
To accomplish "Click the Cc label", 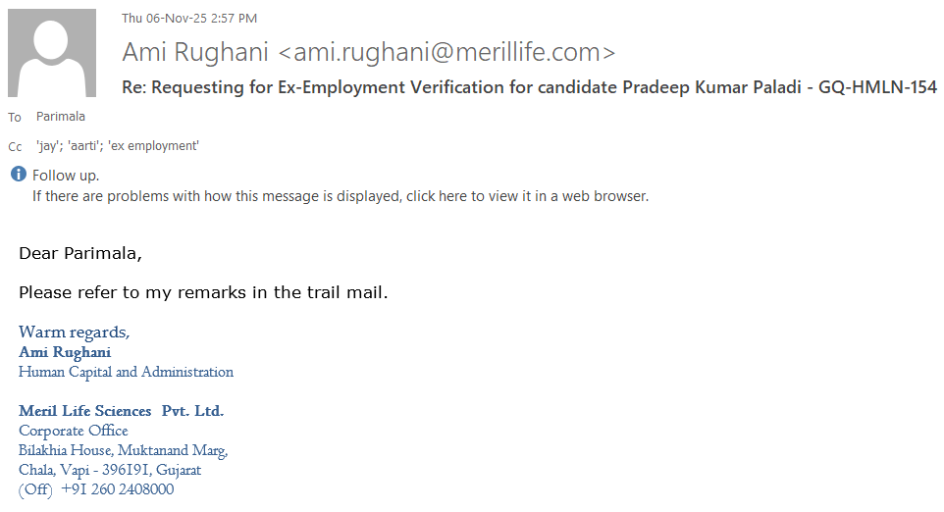I will point(15,147).
